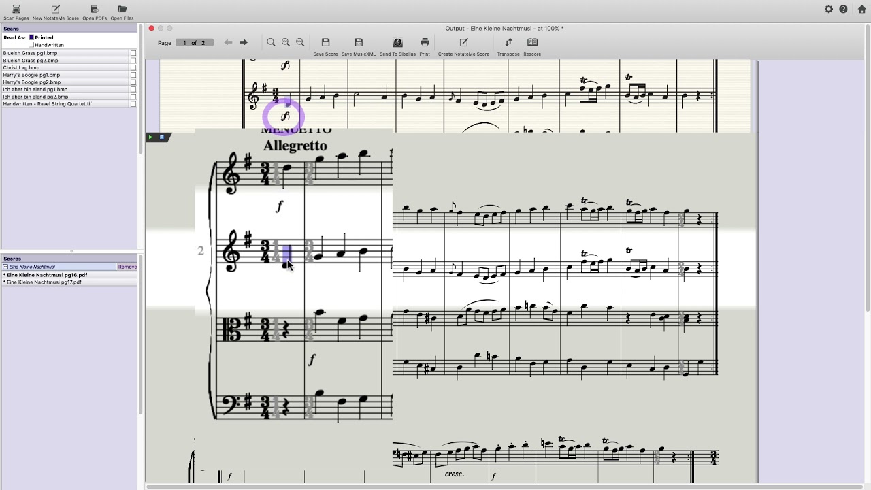Viewport: 871px width, 490px height.
Task: Check the box for Christ Lag.bmp
Action: pos(133,67)
